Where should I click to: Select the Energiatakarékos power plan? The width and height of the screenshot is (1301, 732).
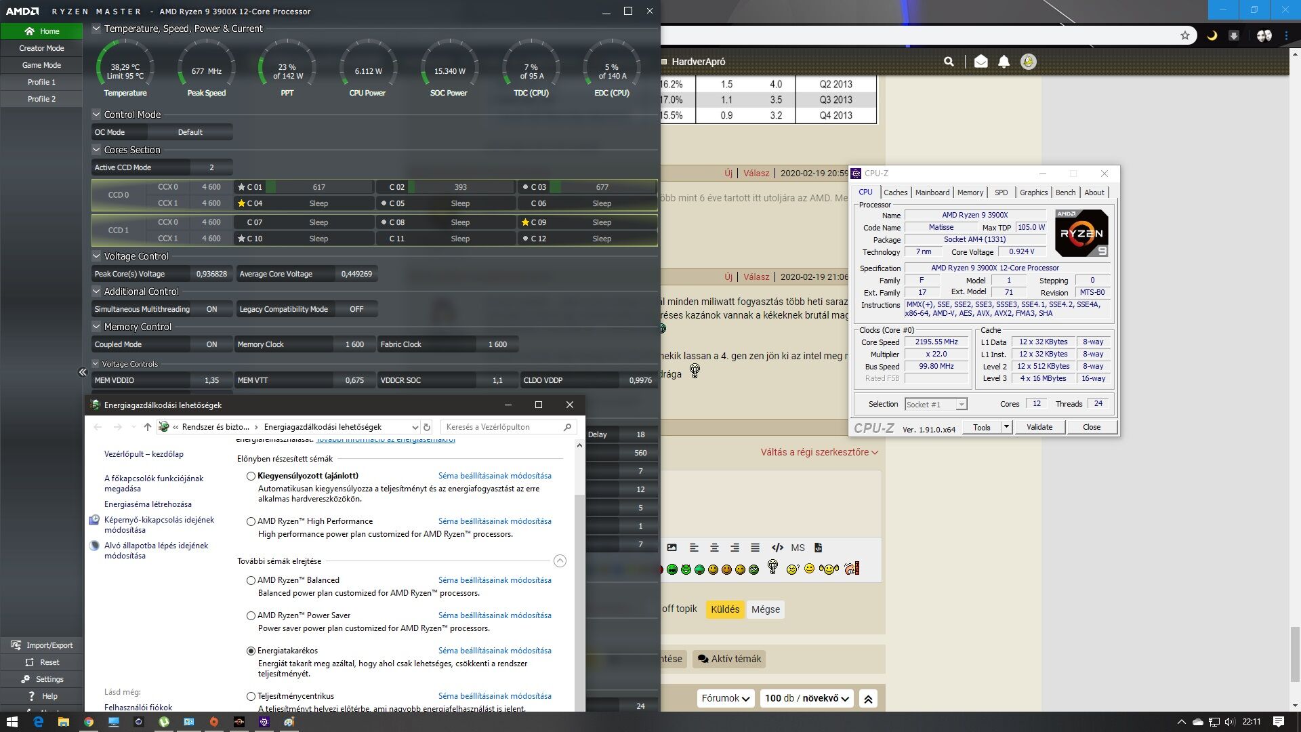(x=251, y=651)
